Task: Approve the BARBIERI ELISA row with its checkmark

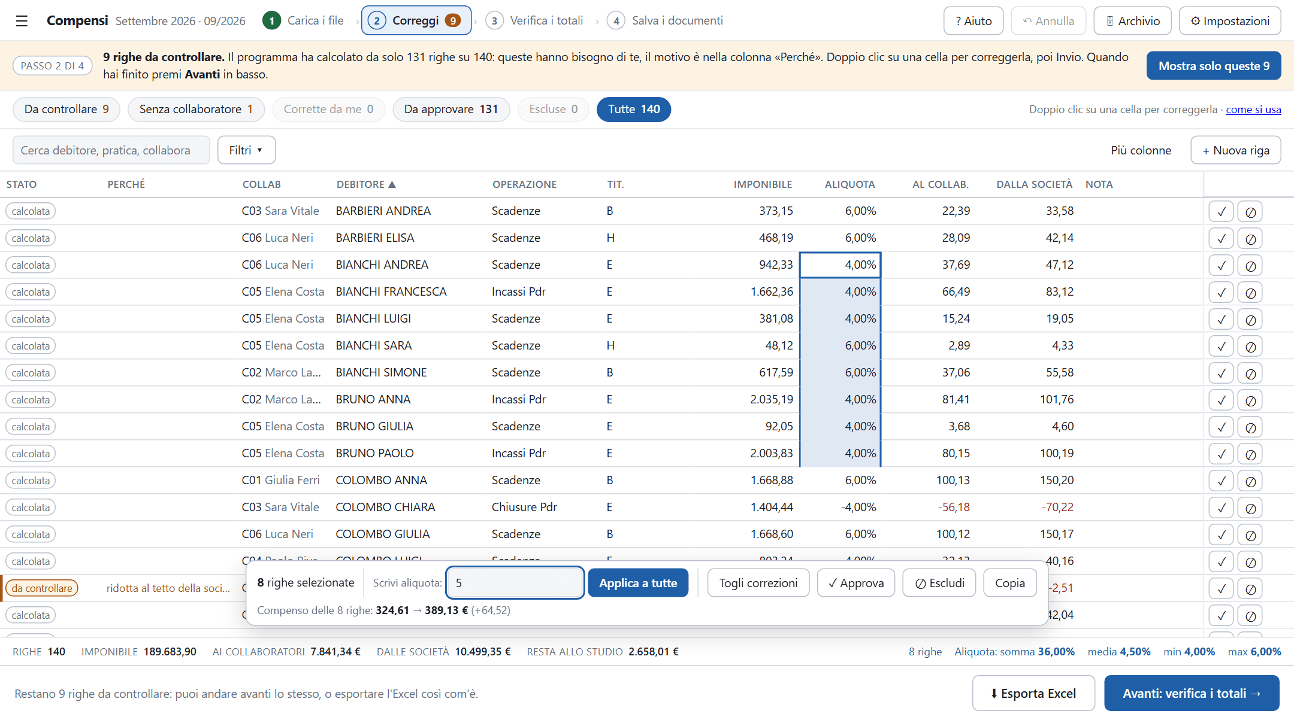Action: [x=1221, y=238]
